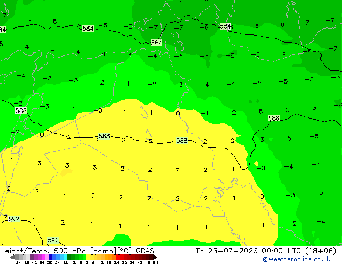This screenshot has height=264, width=342.
Task: Click the 592 label beside the left-edge 2
Action: pos(13,219)
